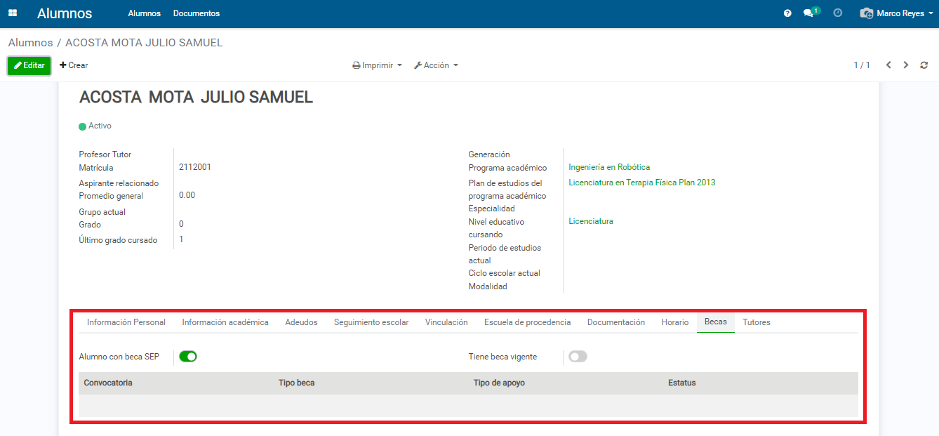Go to previous record arrow
Screen dimensions: 939x436
point(888,65)
